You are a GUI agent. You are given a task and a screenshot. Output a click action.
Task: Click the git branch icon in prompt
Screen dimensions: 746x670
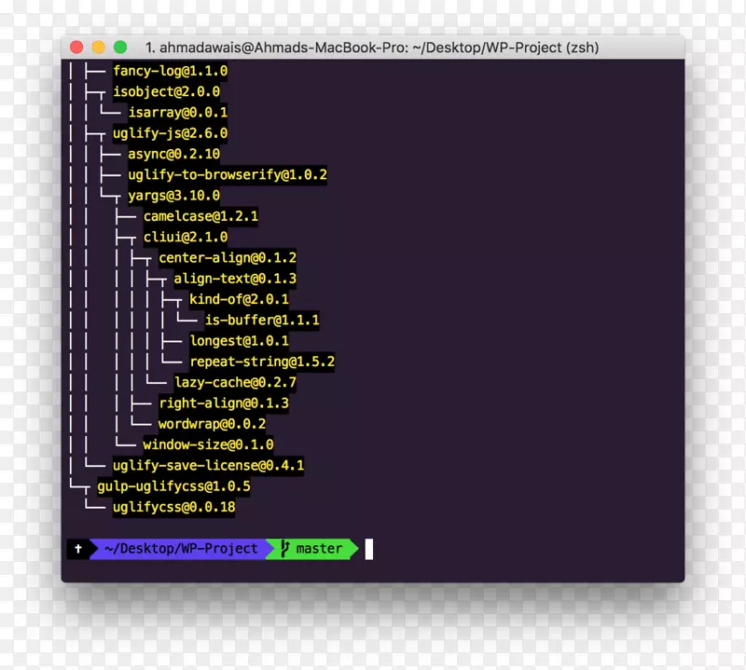click(284, 548)
